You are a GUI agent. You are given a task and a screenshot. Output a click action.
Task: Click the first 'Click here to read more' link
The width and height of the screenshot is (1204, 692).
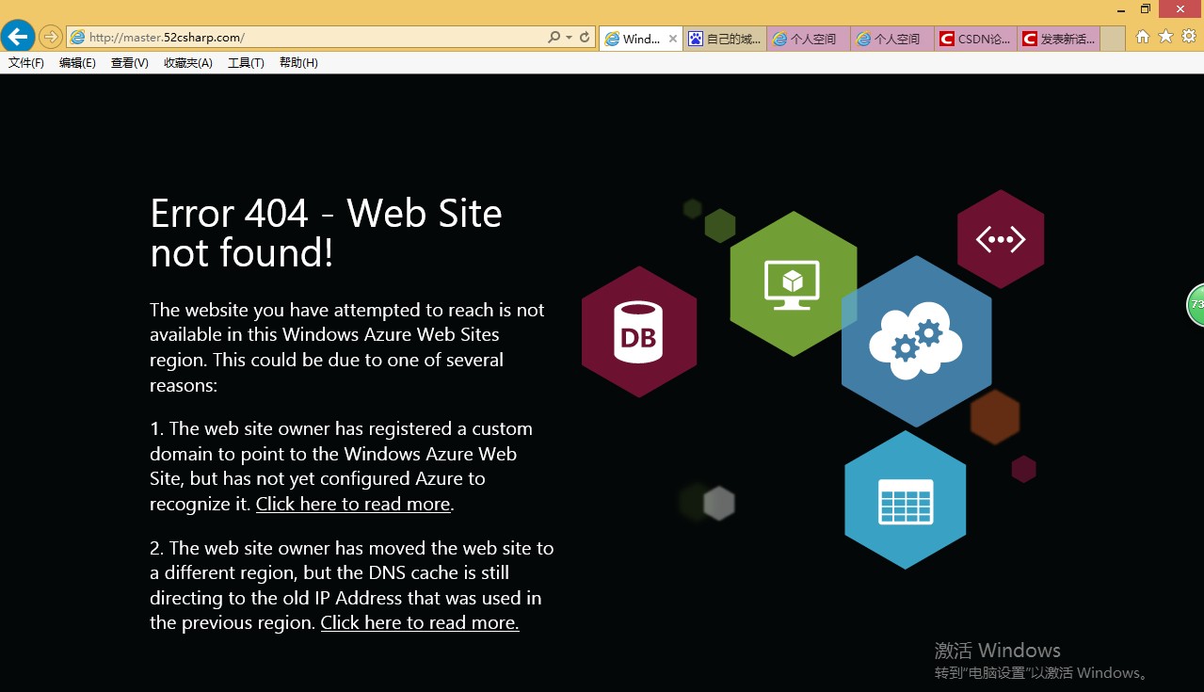[x=353, y=505]
